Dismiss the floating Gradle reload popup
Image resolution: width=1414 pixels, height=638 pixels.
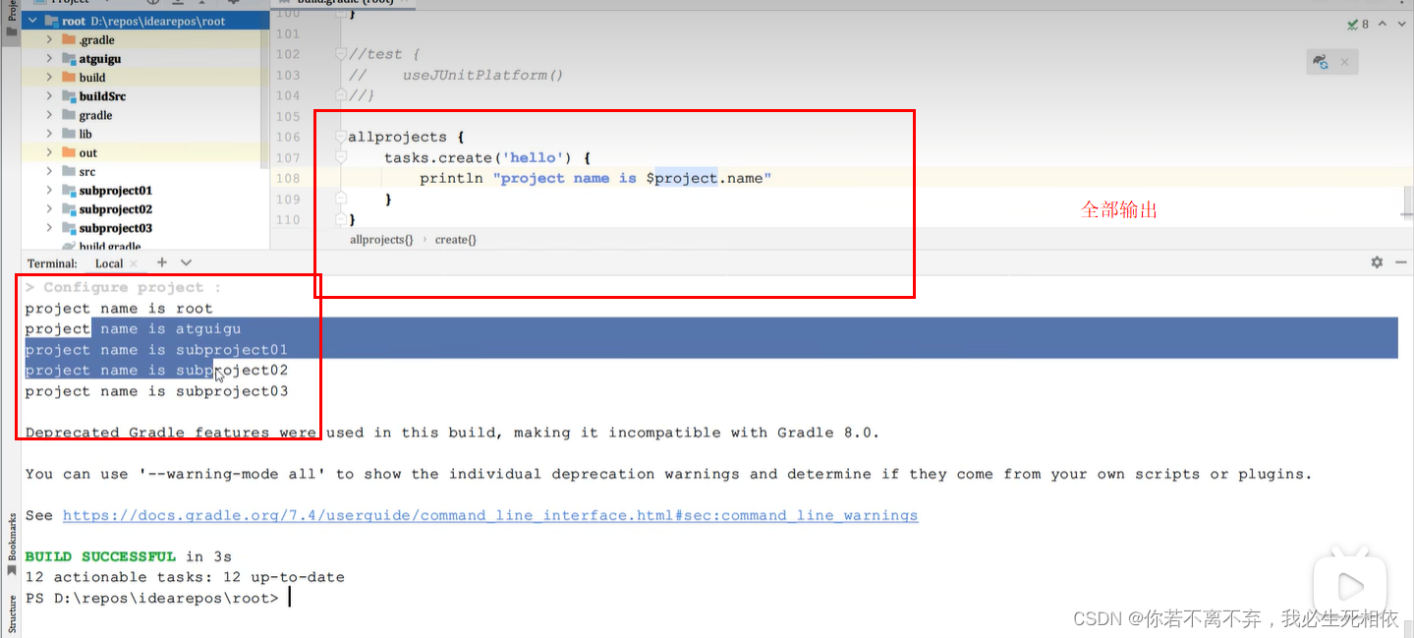pos(1344,62)
